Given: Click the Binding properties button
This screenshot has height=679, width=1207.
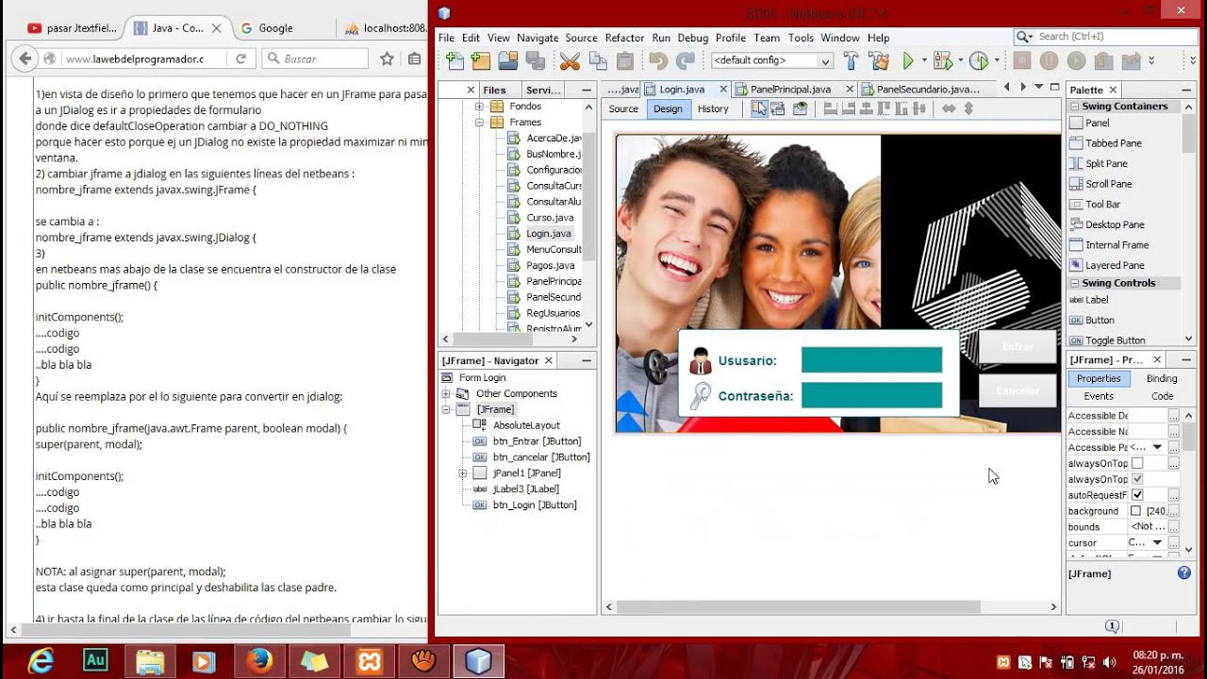Looking at the screenshot, I should coord(1162,378).
